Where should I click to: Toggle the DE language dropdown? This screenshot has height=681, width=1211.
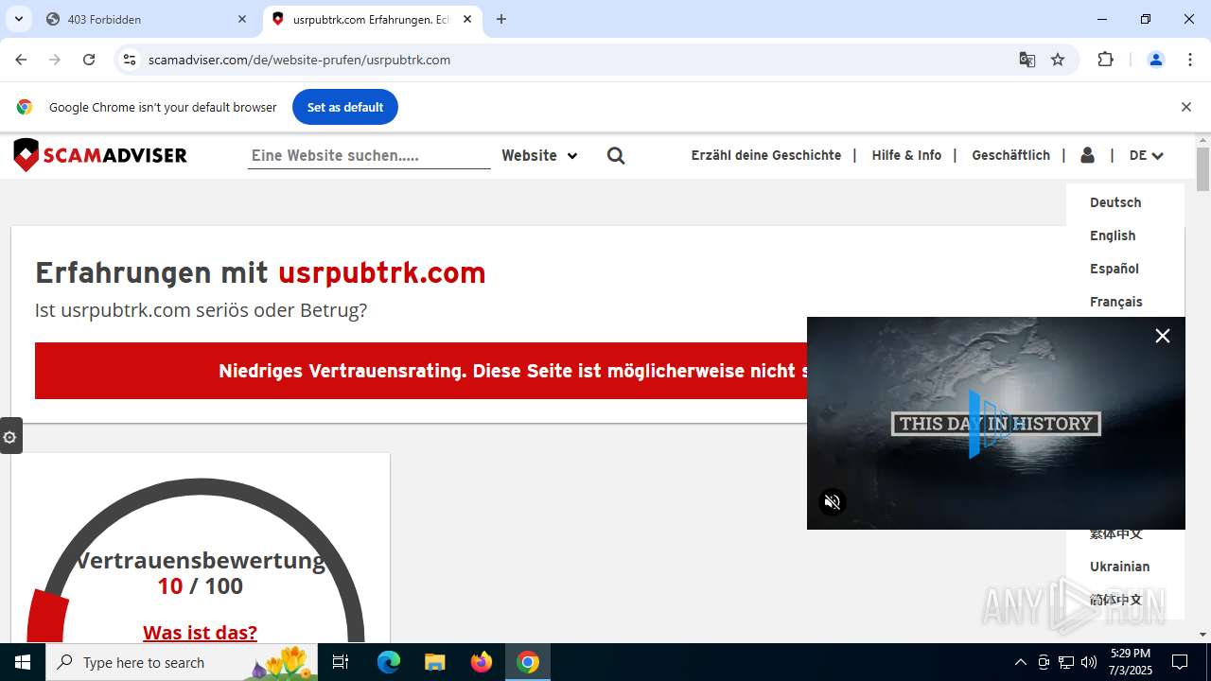[x=1146, y=155]
